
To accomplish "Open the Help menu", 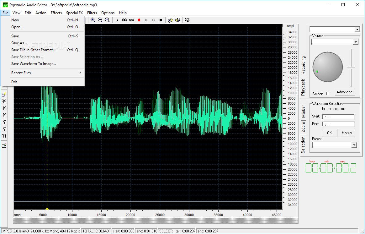I will pyautogui.click(x=123, y=13).
